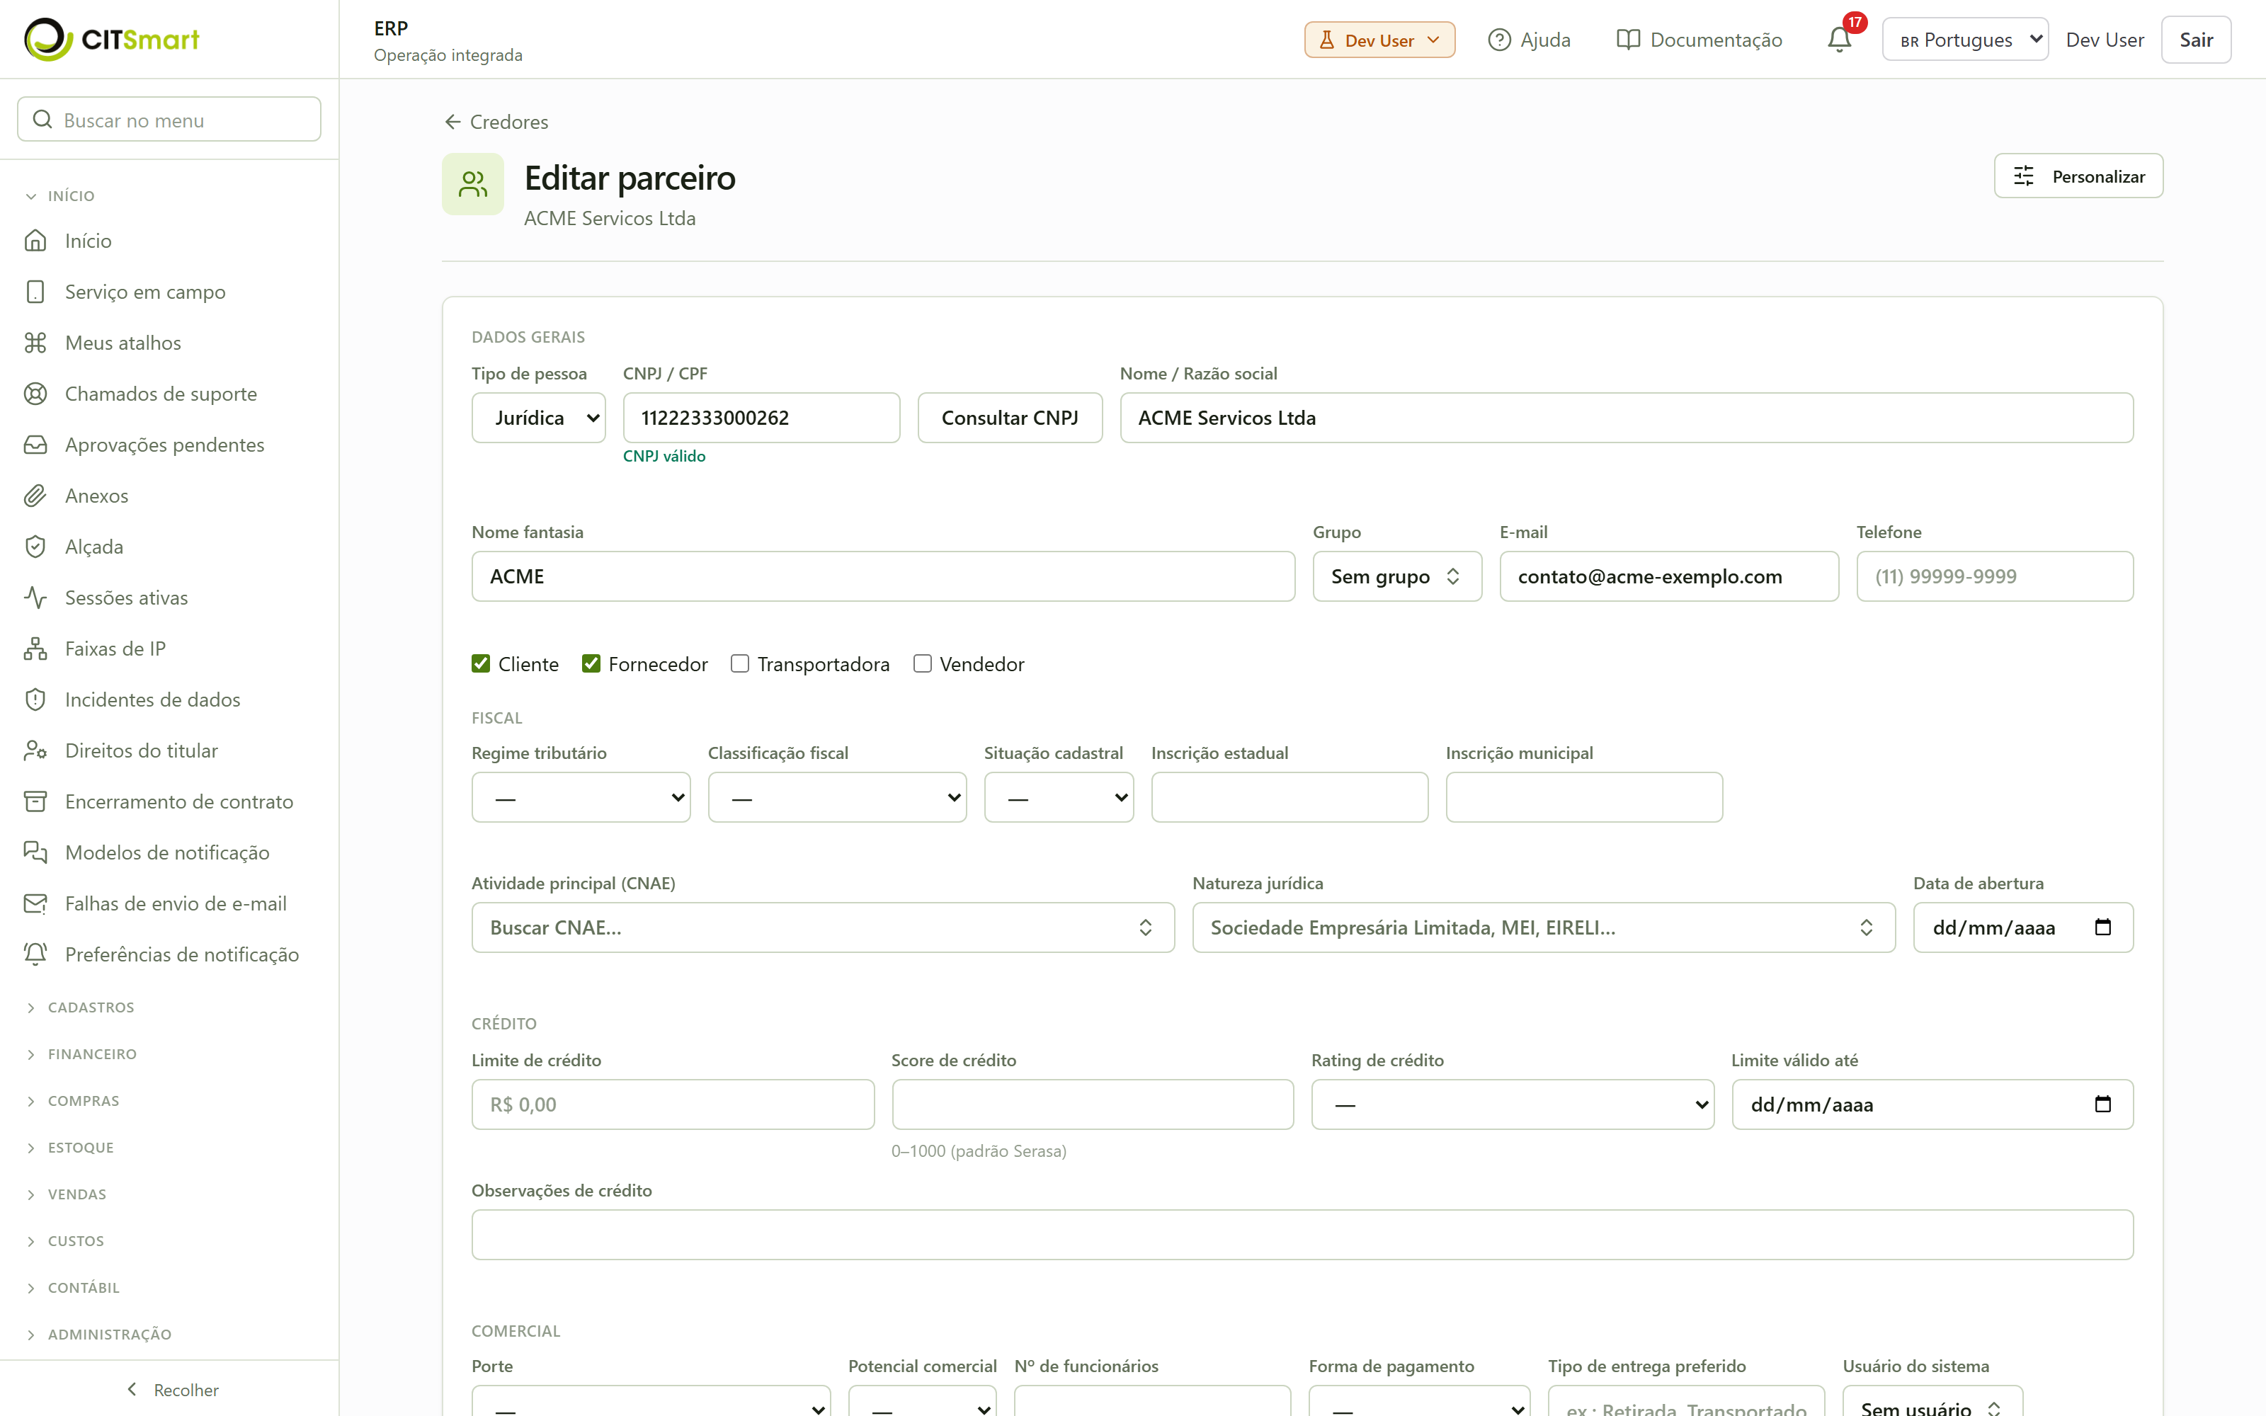Click the Limite de crédito input

click(672, 1104)
